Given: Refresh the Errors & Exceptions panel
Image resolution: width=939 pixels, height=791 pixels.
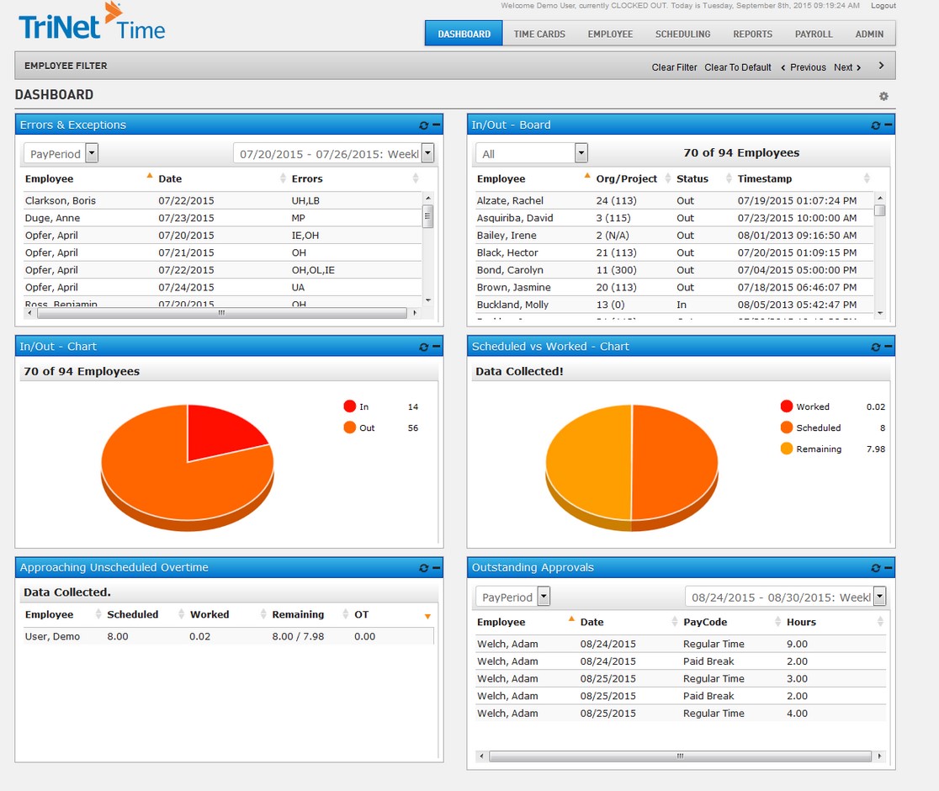Looking at the screenshot, I should pos(424,125).
